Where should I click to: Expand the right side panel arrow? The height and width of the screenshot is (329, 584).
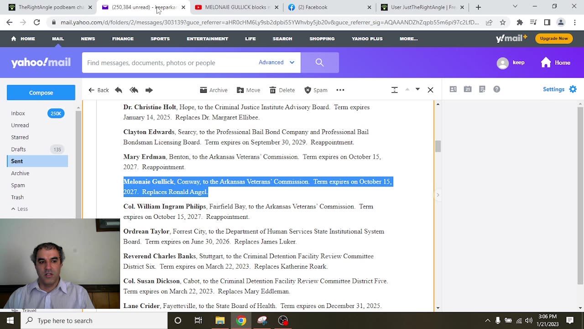[x=438, y=195]
